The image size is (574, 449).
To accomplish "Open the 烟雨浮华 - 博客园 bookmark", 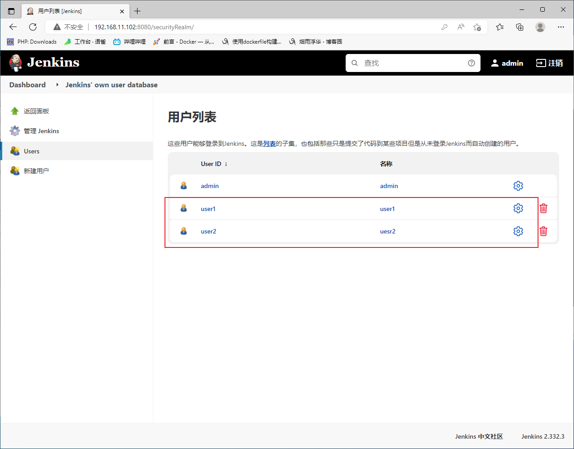I will [315, 41].
